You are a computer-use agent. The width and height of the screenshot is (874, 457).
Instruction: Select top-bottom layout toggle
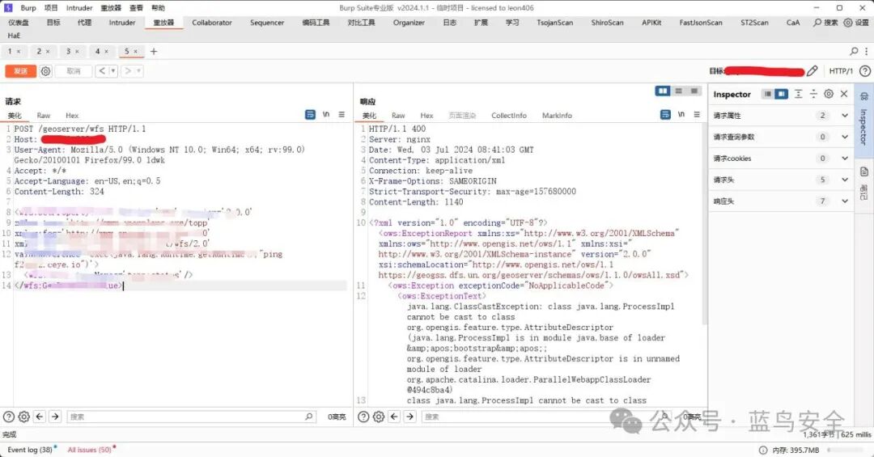click(678, 91)
